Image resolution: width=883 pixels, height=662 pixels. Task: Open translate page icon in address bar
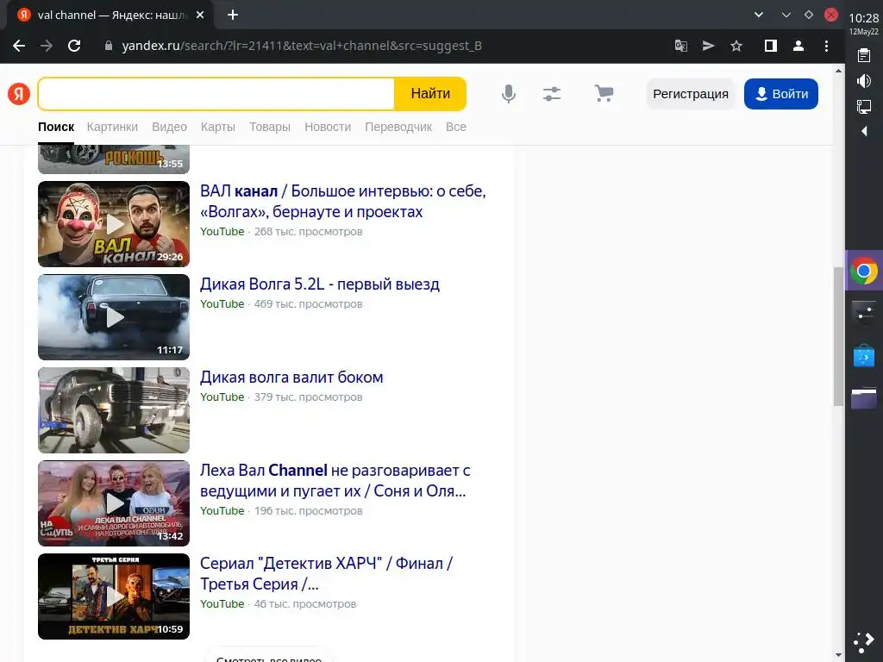681,46
